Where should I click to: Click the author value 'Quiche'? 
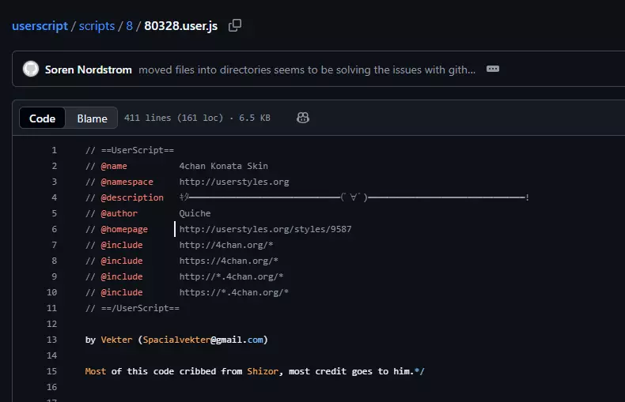coord(195,213)
